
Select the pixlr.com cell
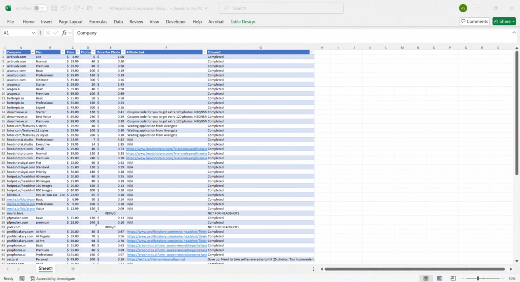[20, 227]
